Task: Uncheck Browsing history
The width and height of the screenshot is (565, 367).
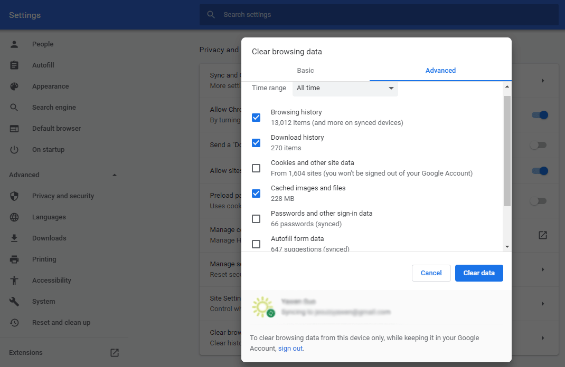Action: (x=256, y=117)
